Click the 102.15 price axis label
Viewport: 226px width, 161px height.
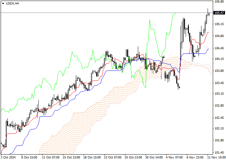[219, 128]
